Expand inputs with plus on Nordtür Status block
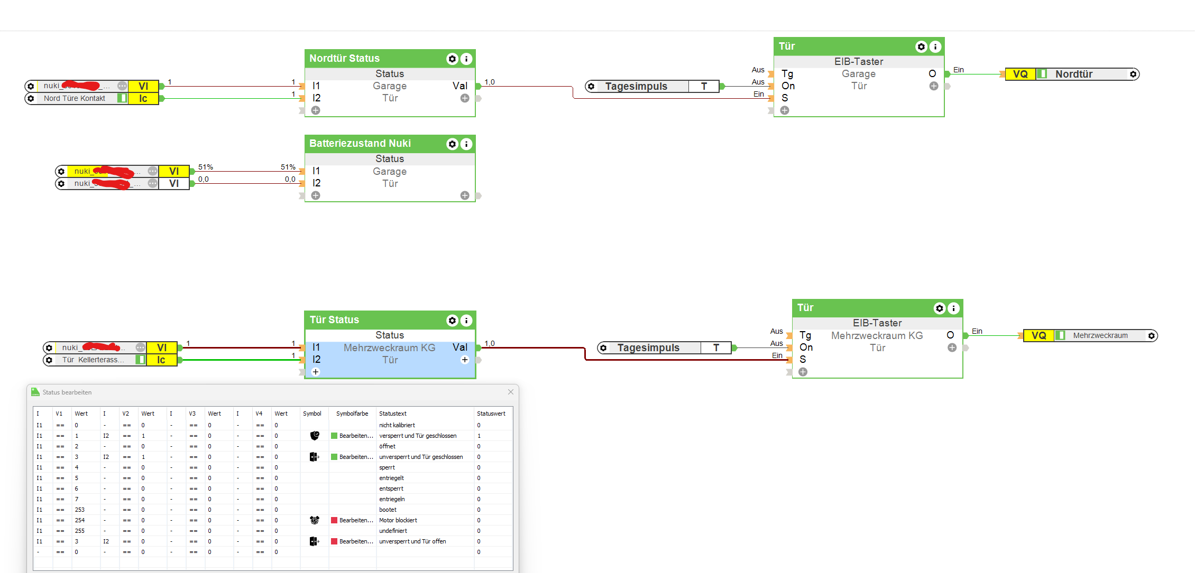 pos(316,110)
